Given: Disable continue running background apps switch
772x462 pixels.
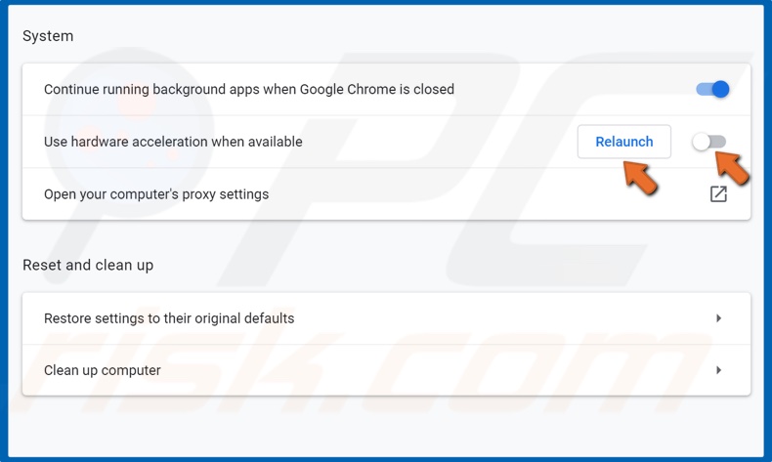Looking at the screenshot, I should 712,89.
